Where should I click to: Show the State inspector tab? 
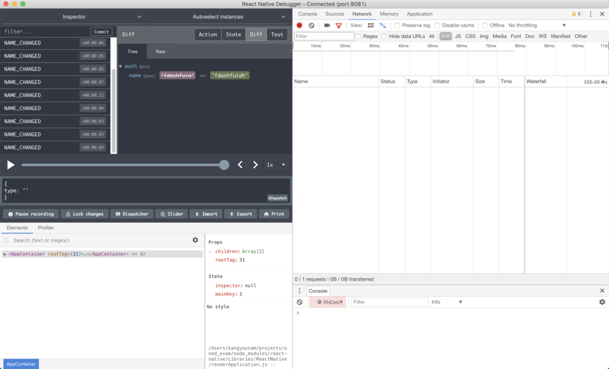[233, 34]
